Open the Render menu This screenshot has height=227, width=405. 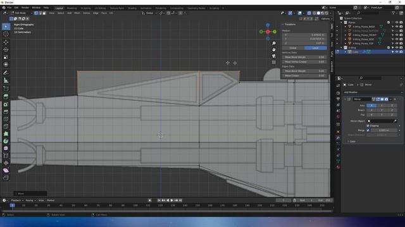[25, 8]
